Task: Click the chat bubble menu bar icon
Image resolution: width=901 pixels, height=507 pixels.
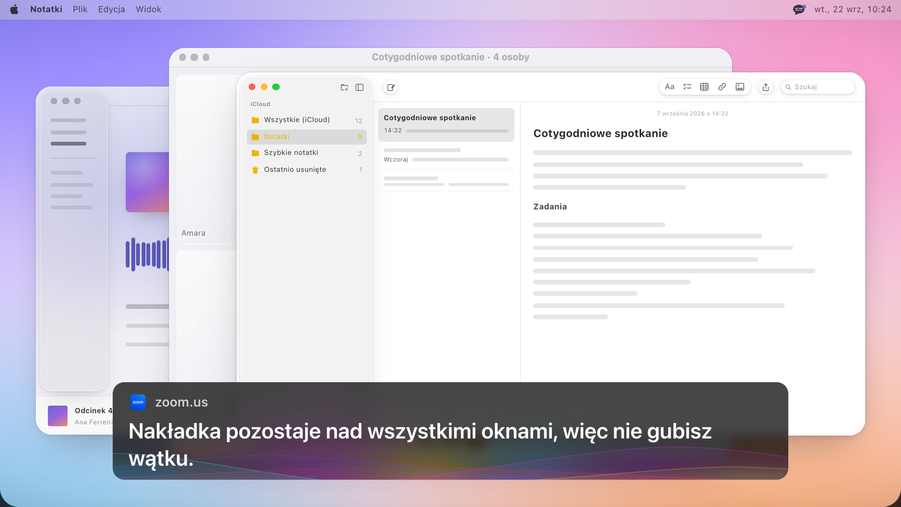Action: click(x=799, y=9)
